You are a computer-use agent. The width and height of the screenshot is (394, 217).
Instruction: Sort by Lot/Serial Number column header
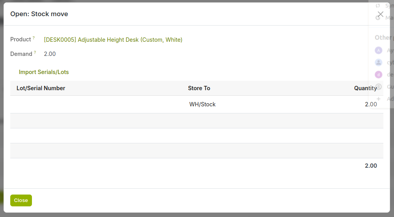coord(41,88)
